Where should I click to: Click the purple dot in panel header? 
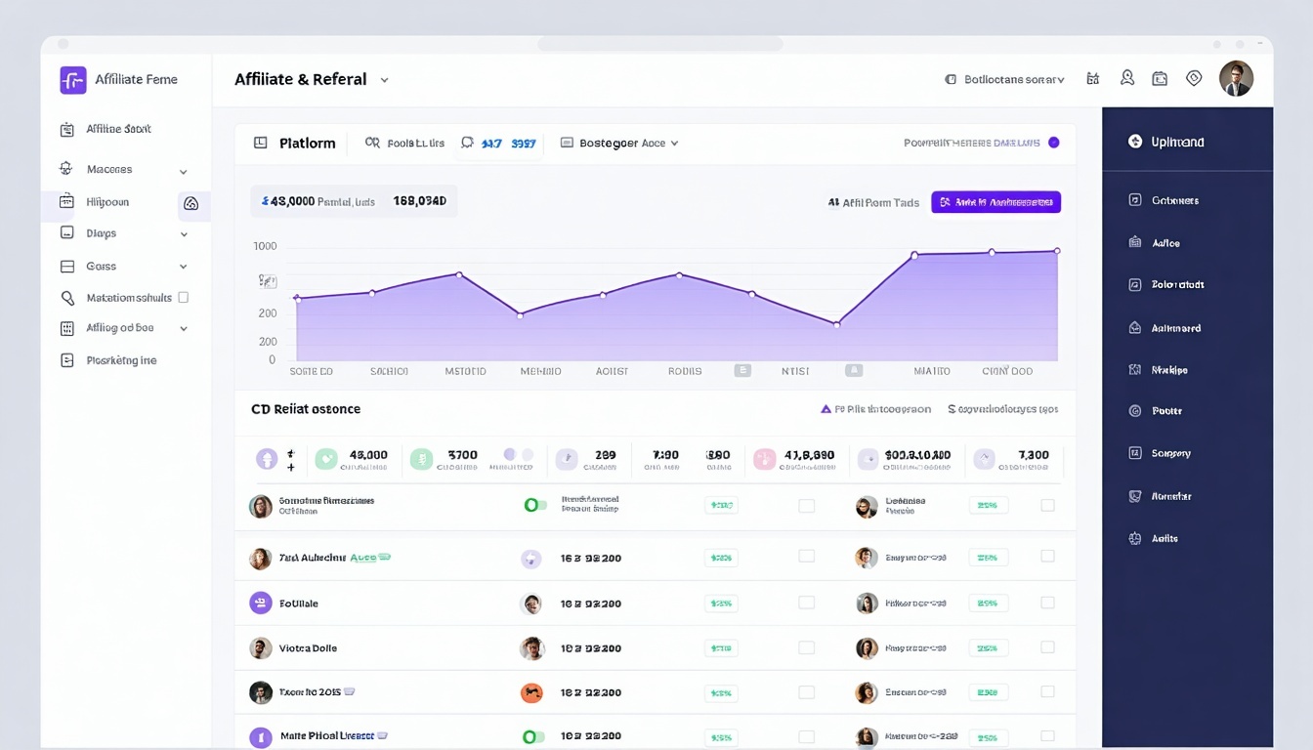click(1053, 143)
